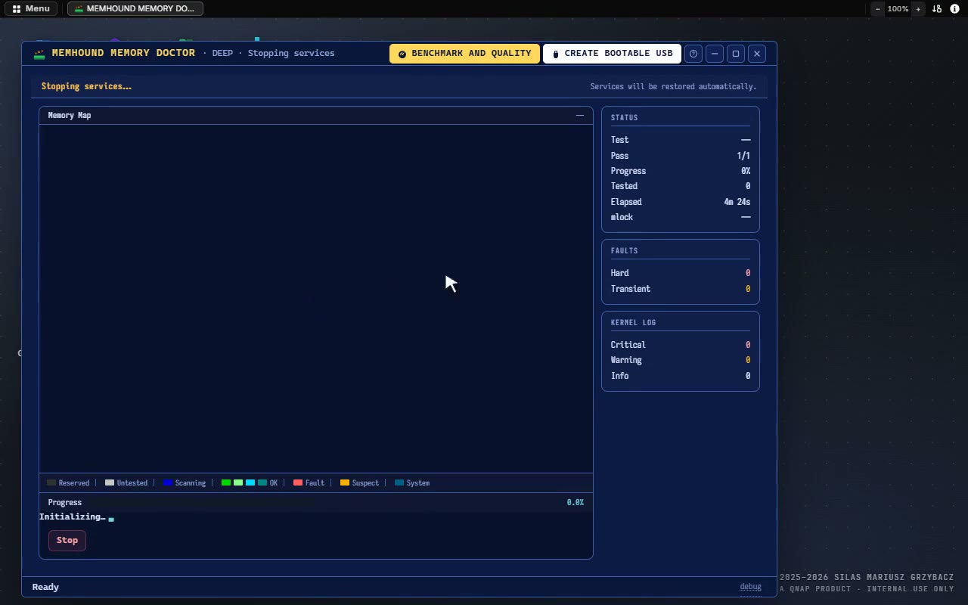968x605 pixels.
Task: Maximize the Memhound Memory Doctor window
Action: [736, 54]
